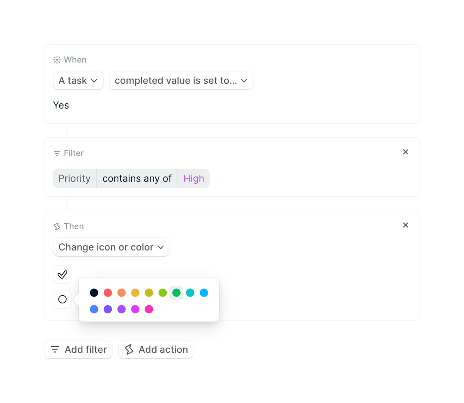The width and height of the screenshot is (464, 403).
Task: Open the completed value is set to dropdown
Action: coord(181,81)
